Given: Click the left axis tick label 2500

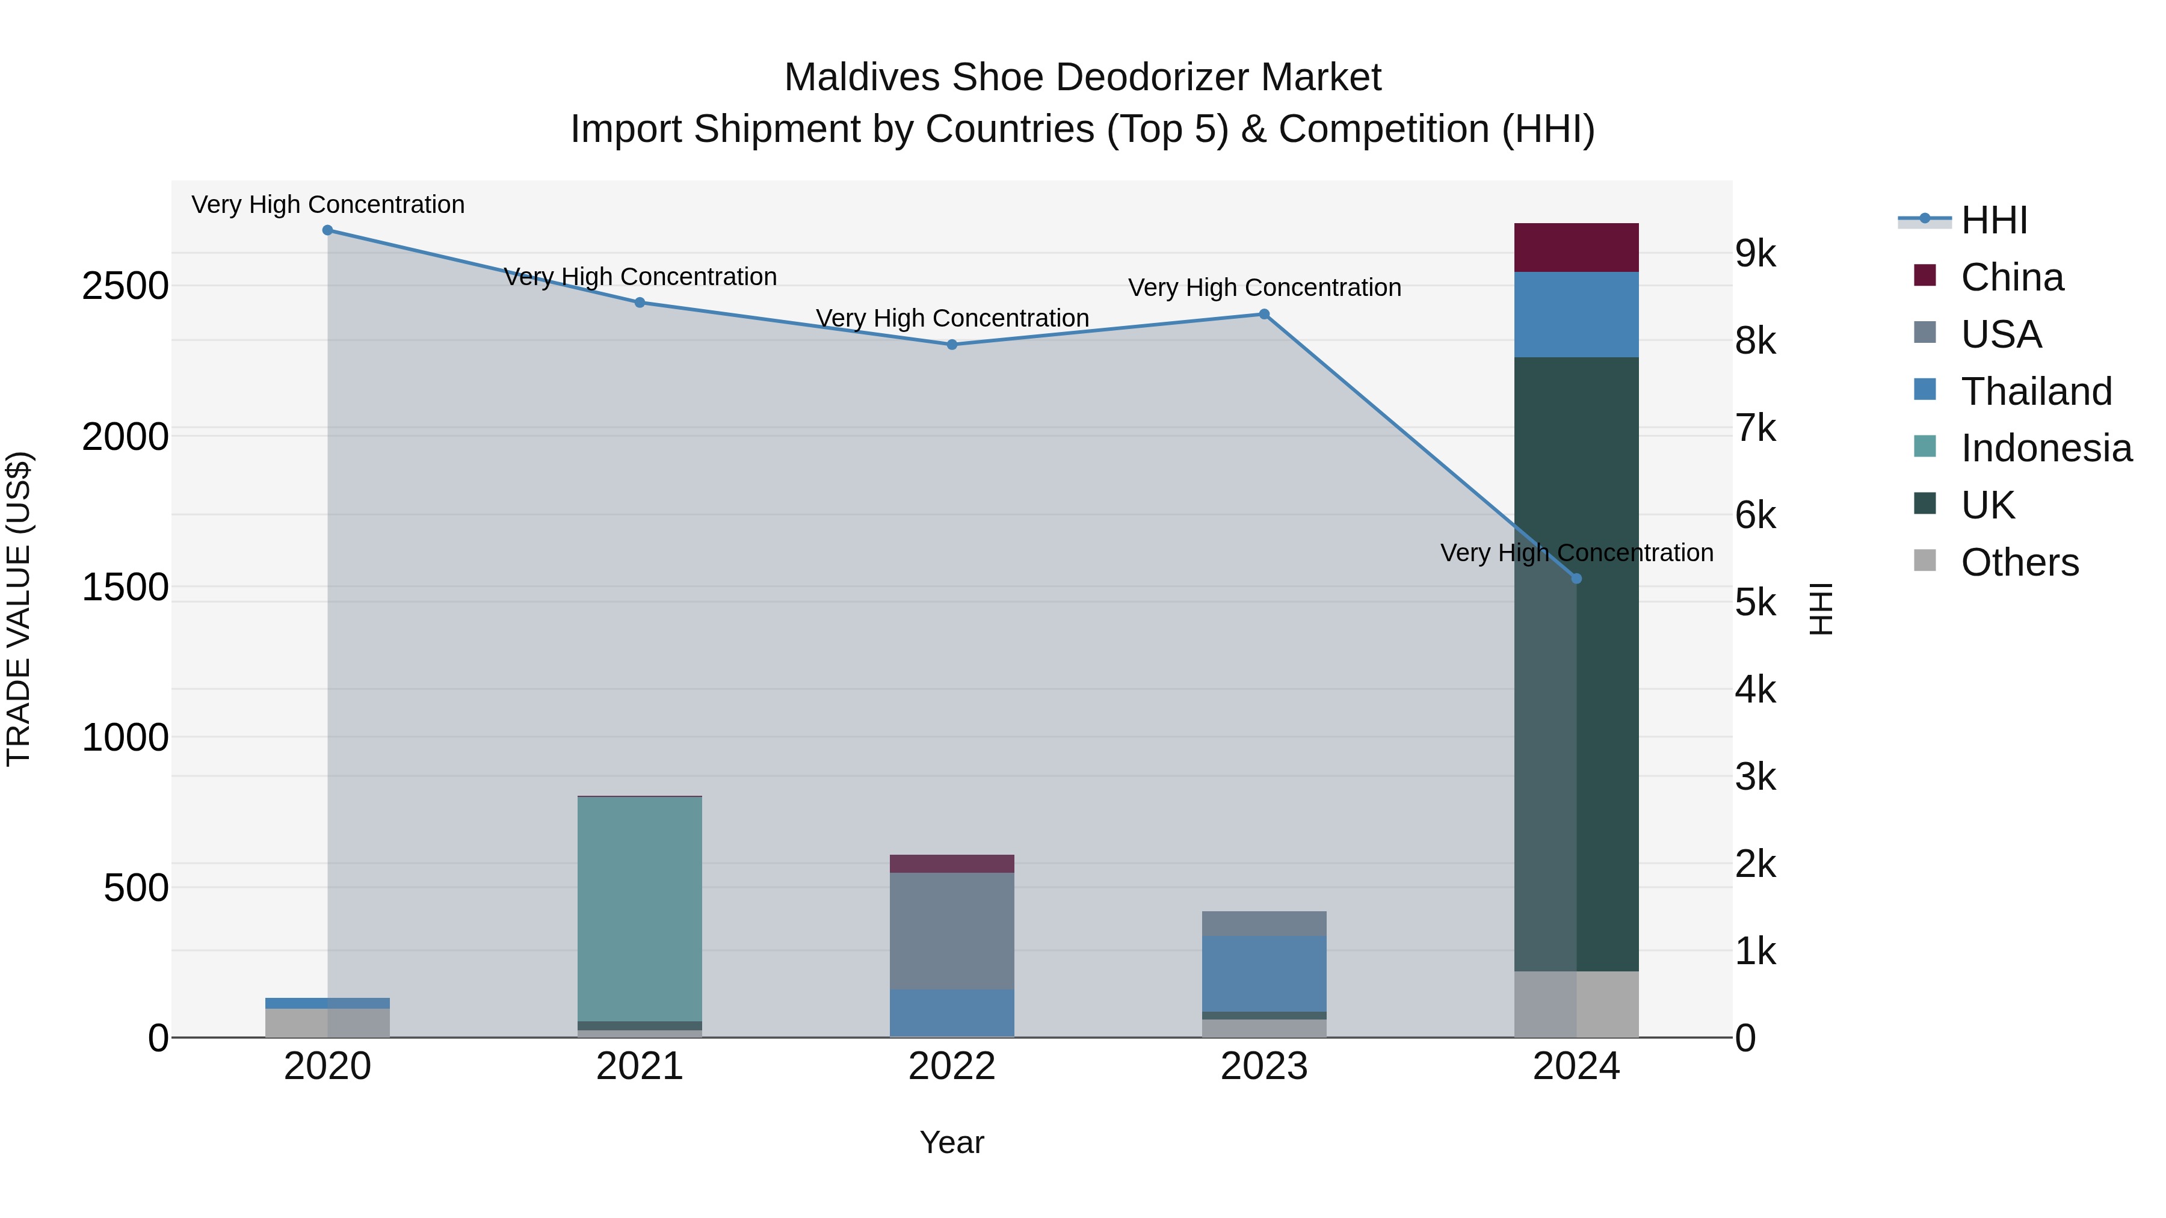Looking at the screenshot, I should click(125, 287).
